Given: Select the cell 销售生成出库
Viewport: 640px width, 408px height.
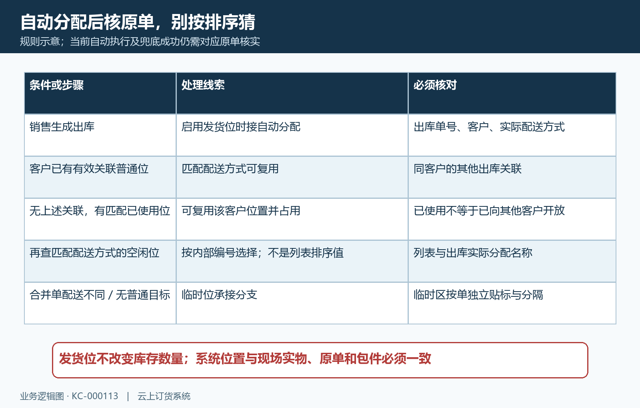Looking at the screenshot, I should point(100,135).
